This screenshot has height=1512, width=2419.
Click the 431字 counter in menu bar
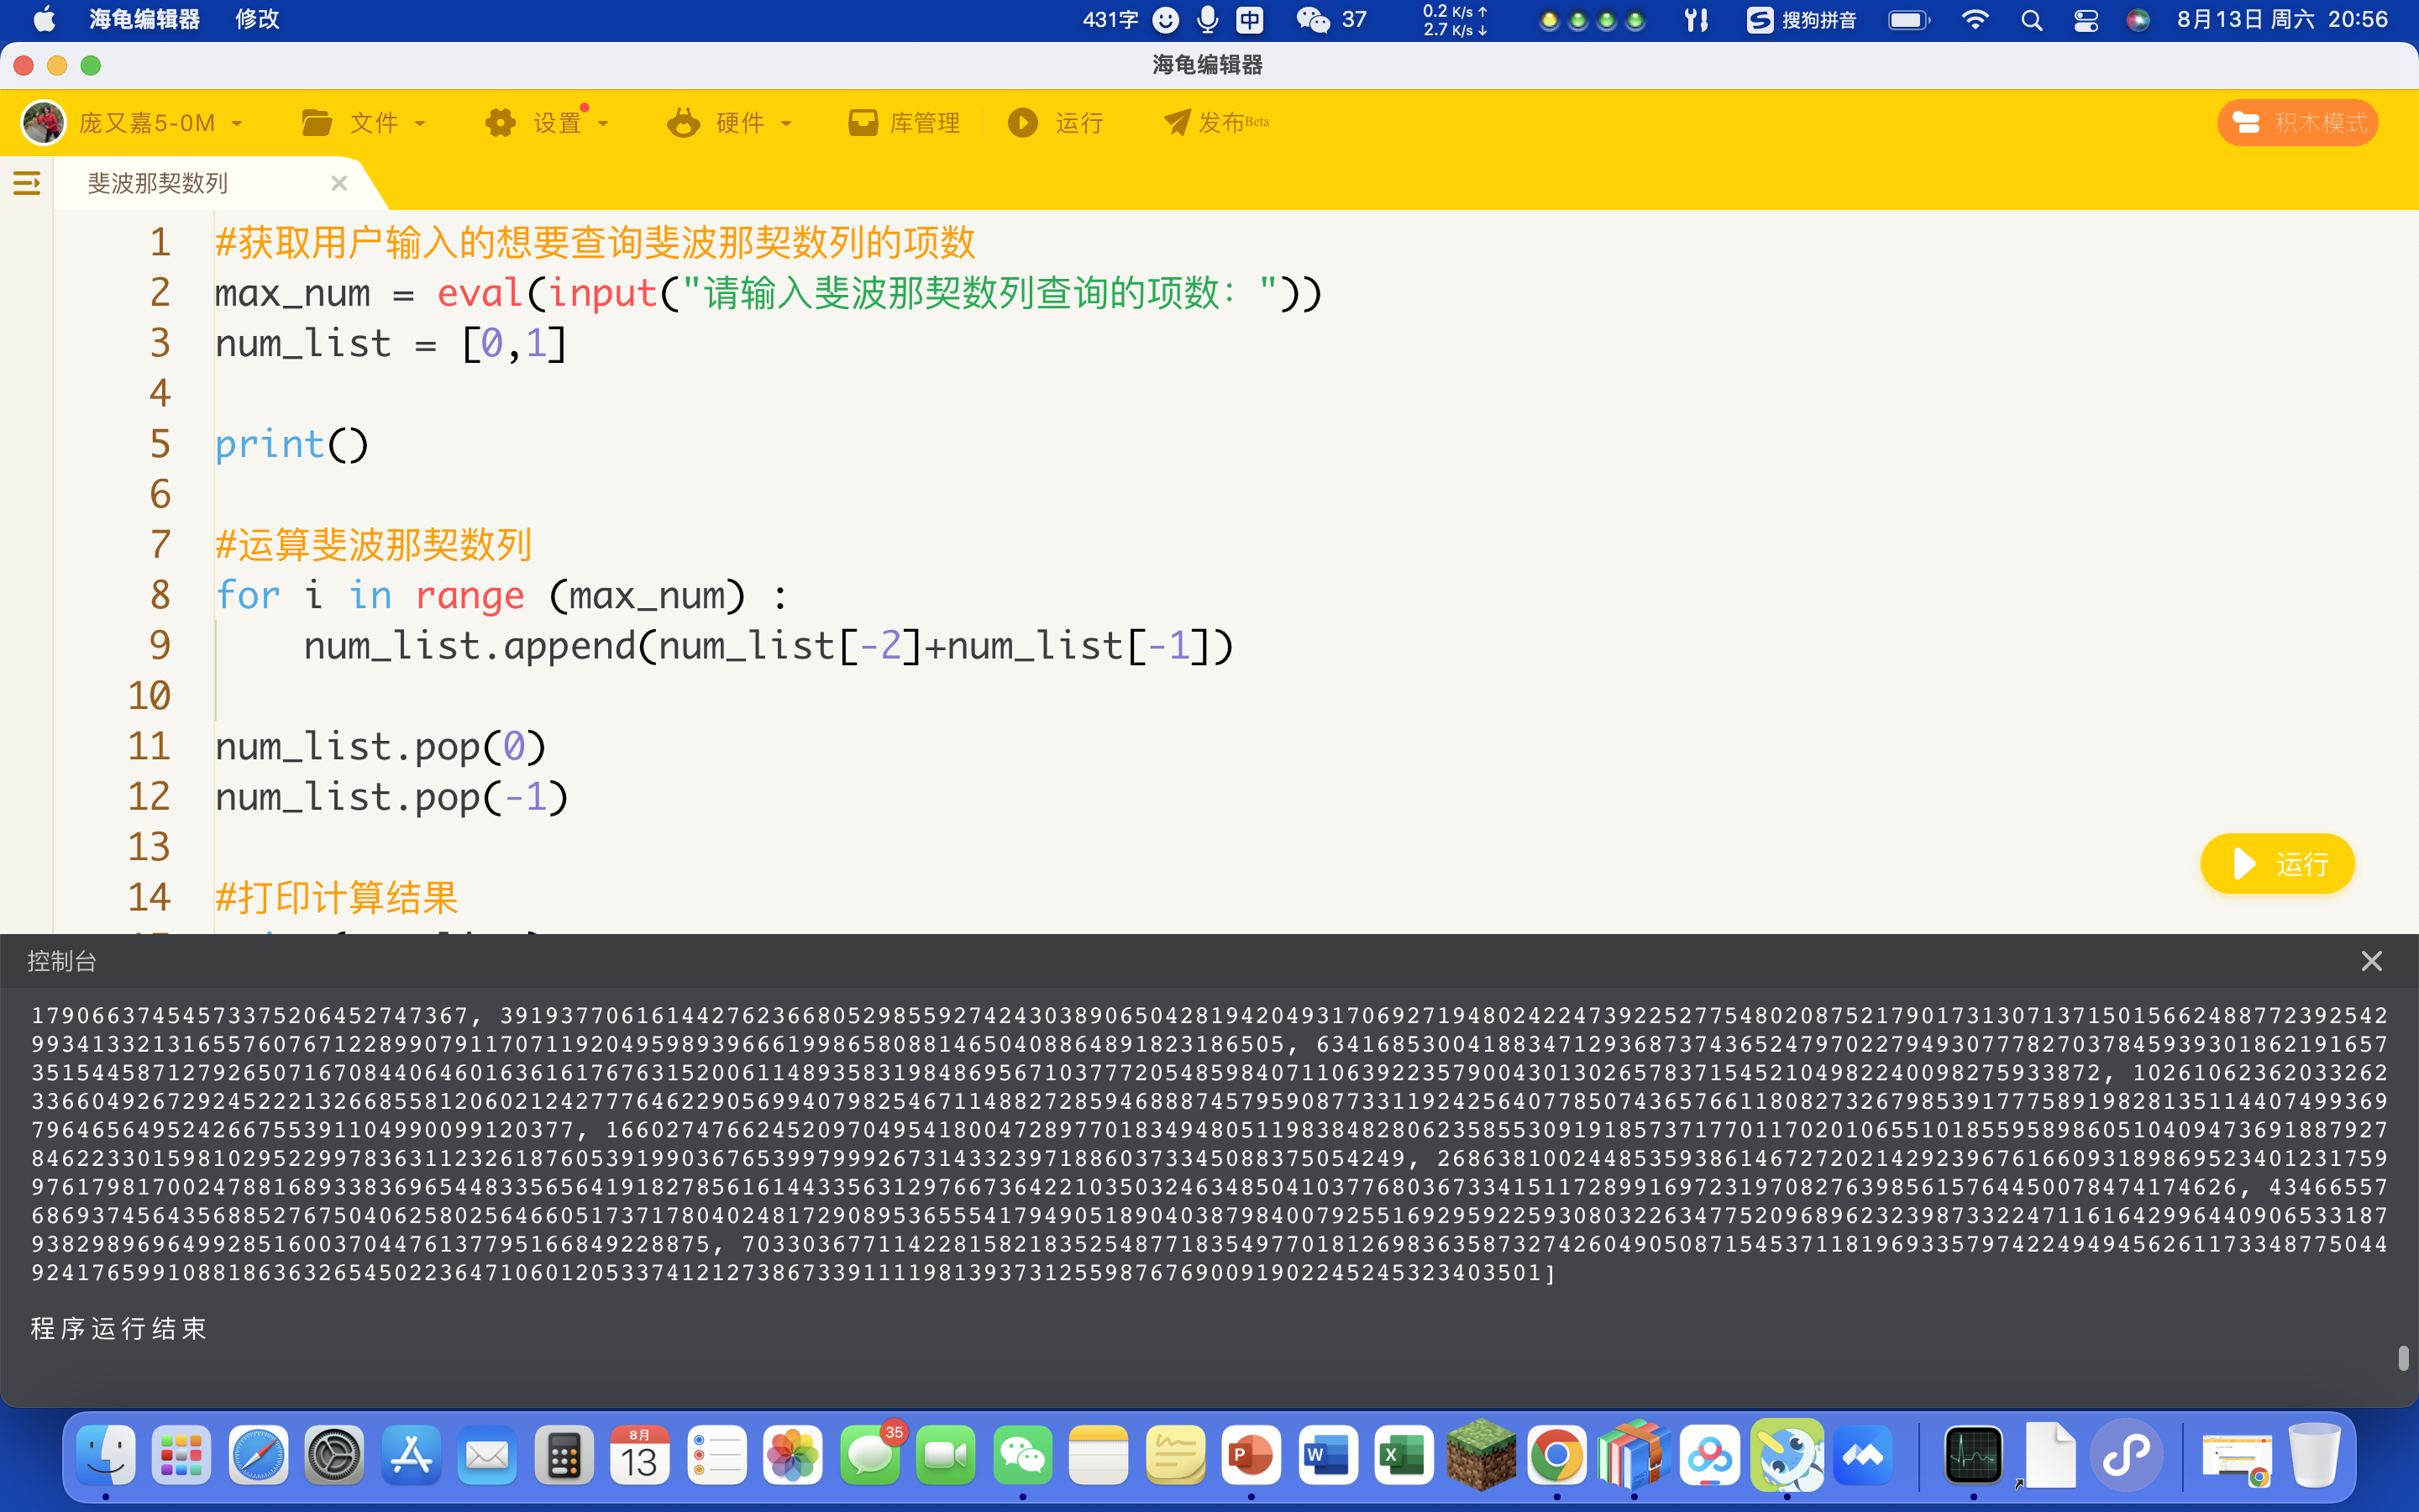pyautogui.click(x=1110, y=19)
